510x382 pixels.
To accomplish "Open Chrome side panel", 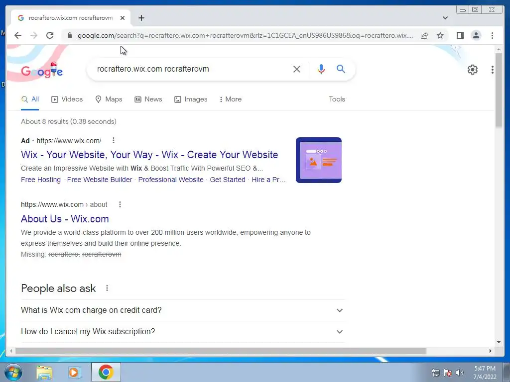I will tap(460, 35).
